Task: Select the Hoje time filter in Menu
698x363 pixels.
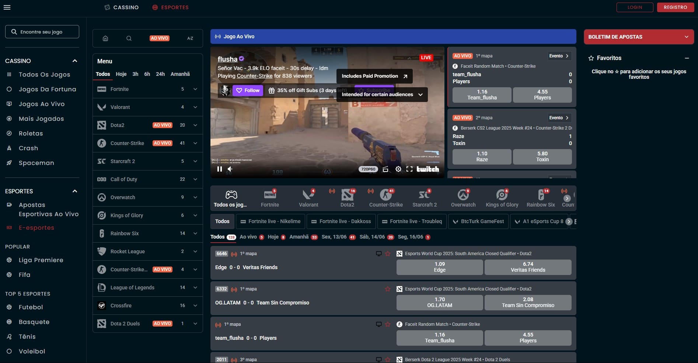Action: point(121,74)
